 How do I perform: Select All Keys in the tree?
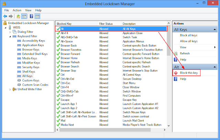(x=27, y=76)
